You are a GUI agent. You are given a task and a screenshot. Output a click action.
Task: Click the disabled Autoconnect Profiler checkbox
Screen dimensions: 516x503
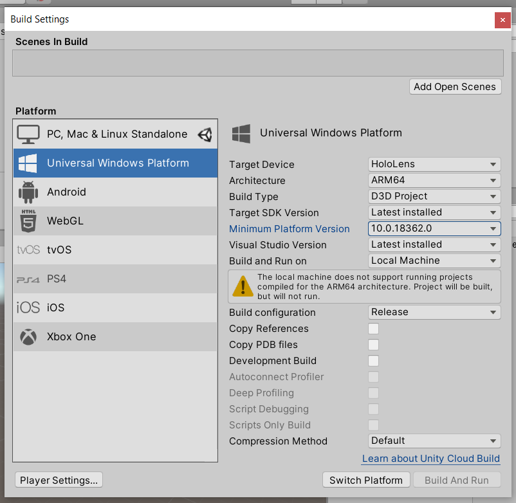coord(374,377)
